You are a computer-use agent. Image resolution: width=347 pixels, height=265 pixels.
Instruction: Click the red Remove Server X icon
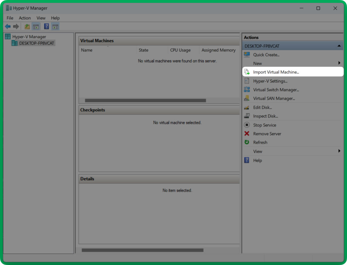point(247,134)
